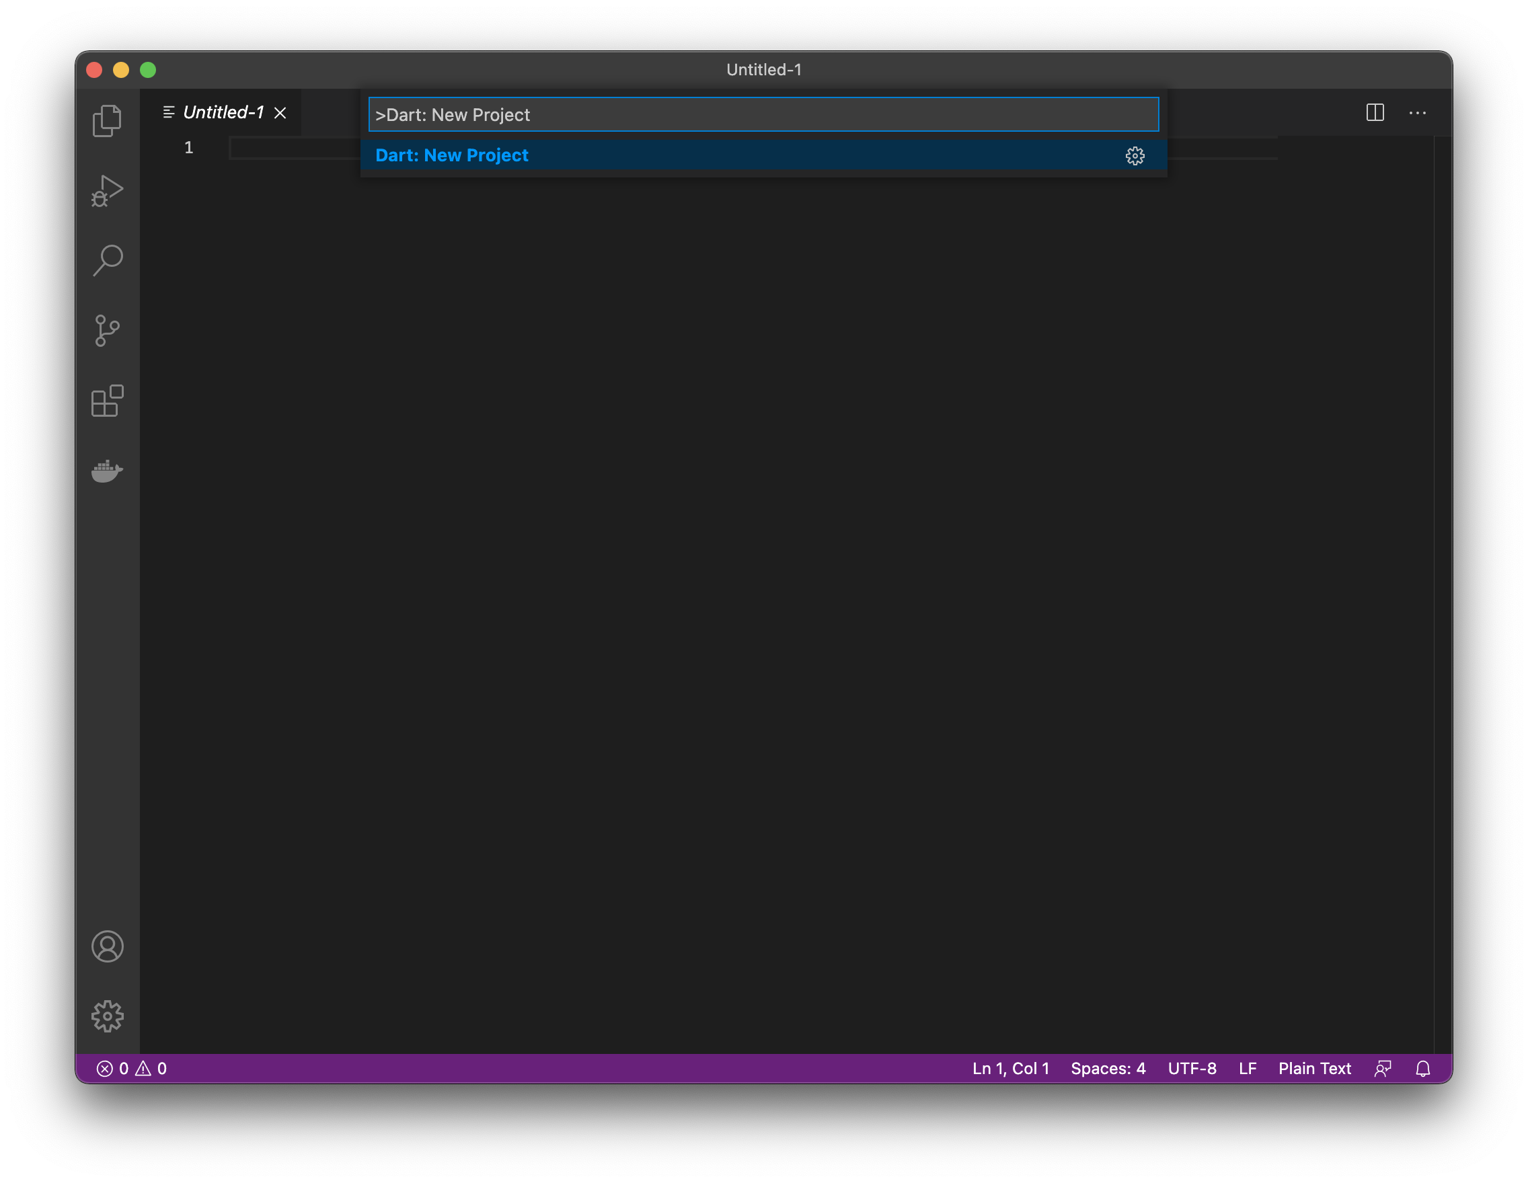Open the Docker view
Screen dimensions: 1528x1183
coord(107,471)
